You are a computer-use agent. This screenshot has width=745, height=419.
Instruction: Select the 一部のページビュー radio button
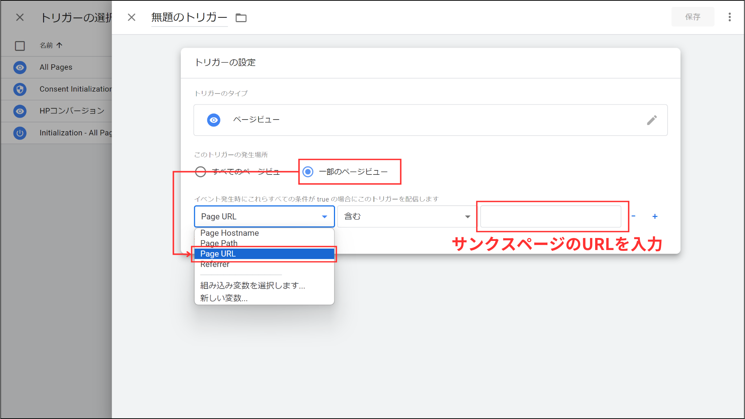pyautogui.click(x=308, y=172)
